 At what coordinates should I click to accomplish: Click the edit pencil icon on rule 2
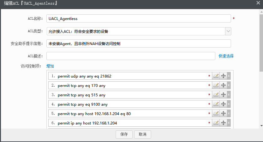(216, 85)
